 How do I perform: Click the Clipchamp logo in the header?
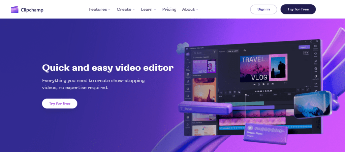[27, 10]
